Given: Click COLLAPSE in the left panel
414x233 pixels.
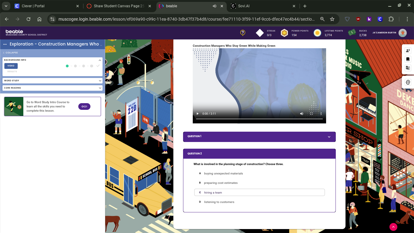Looking at the screenshot, I should pyautogui.click(x=10, y=52).
